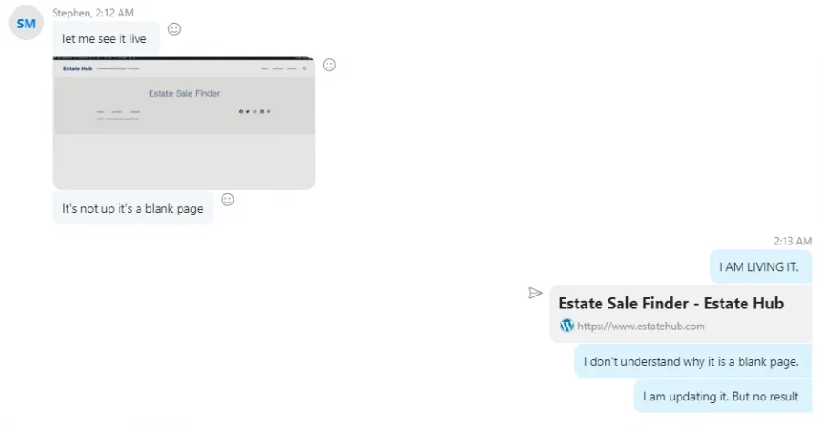Open the https://www.estatehub.com link
The image size is (821, 426).
coord(641,326)
